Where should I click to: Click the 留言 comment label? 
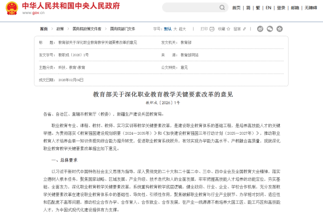coord(237,29)
